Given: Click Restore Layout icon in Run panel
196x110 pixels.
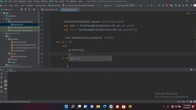Looking at the screenshot, I should [2, 87].
